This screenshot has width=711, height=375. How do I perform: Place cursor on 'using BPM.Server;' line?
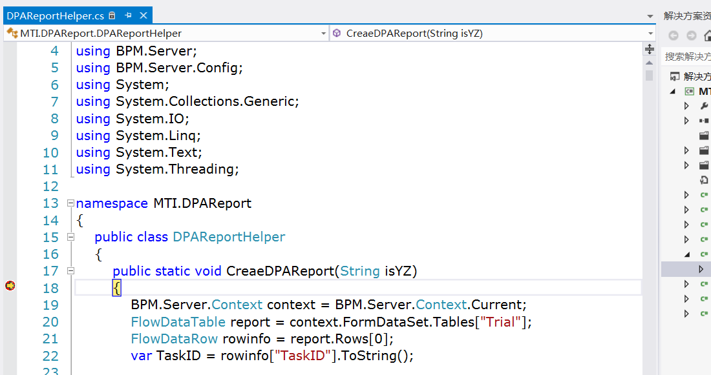click(136, 51)
